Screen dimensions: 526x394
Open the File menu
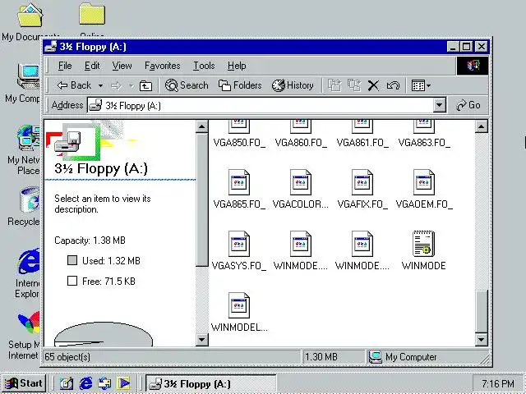65,66
